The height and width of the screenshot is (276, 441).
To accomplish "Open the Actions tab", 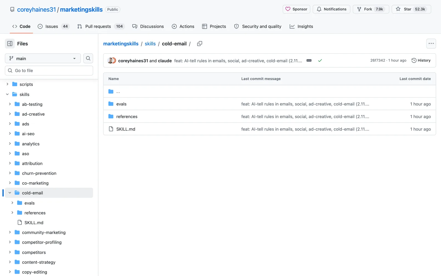I will [x=183, y=26].
